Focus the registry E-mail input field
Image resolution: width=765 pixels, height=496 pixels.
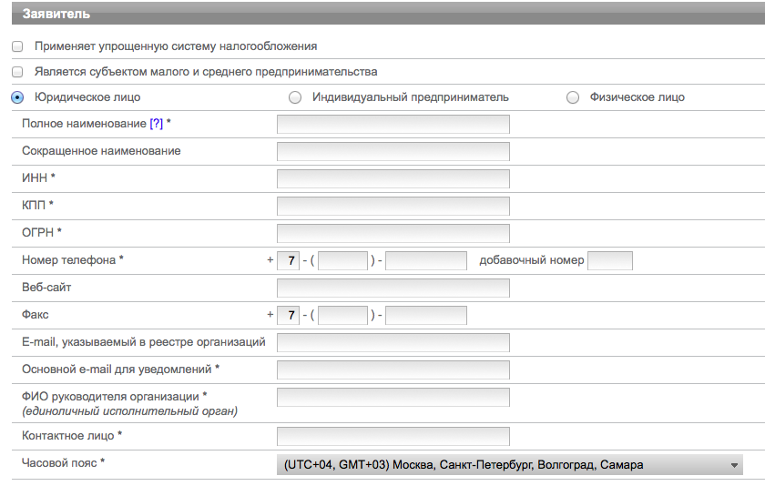pos(393,343)
